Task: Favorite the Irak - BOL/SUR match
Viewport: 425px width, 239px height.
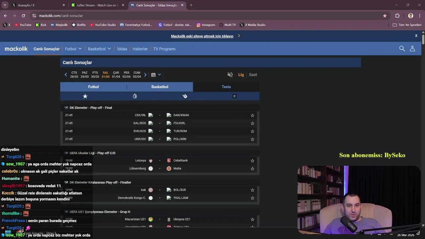Action: pyautogui.click(x=252, y=190)
